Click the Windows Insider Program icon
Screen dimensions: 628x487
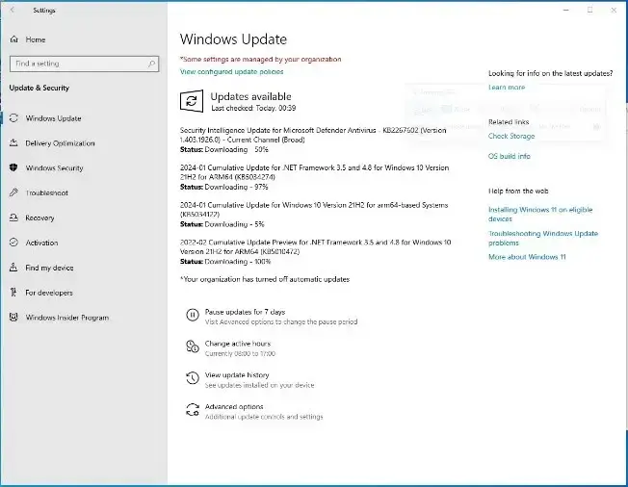13,317
